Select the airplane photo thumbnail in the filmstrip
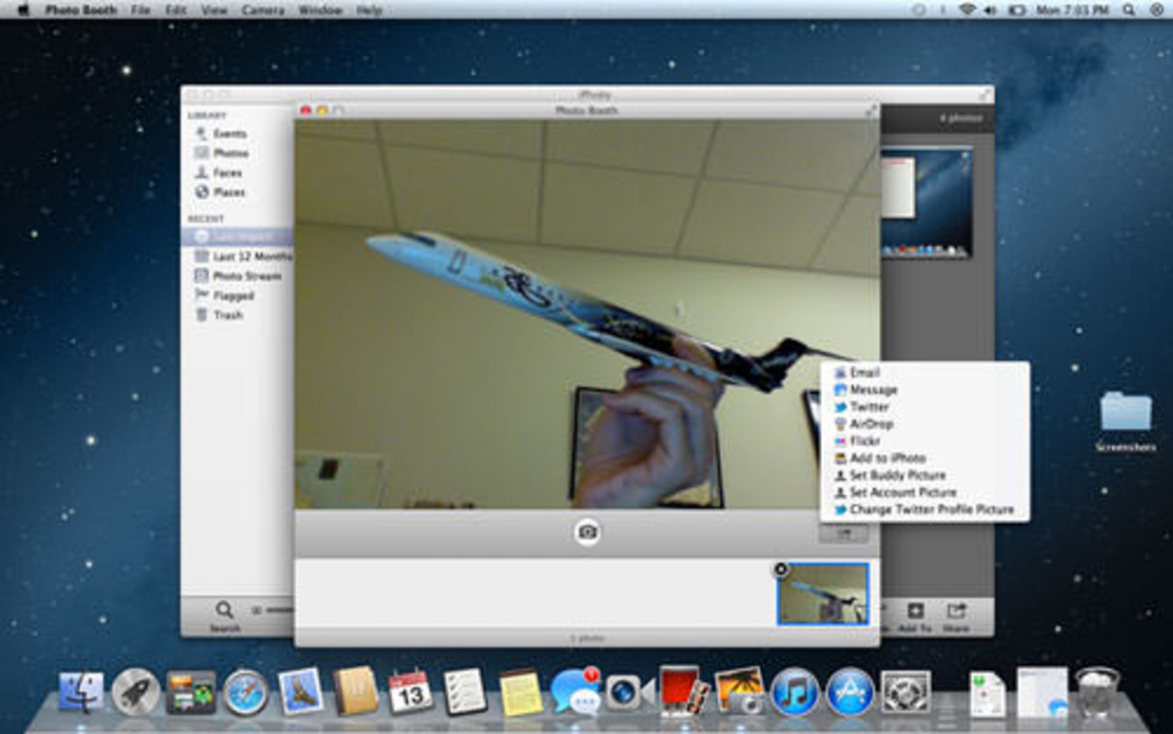 point(823,593)
